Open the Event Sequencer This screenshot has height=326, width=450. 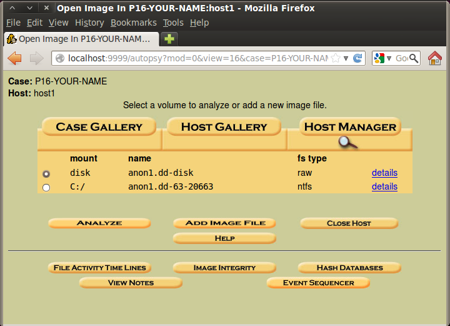[318, 283]
